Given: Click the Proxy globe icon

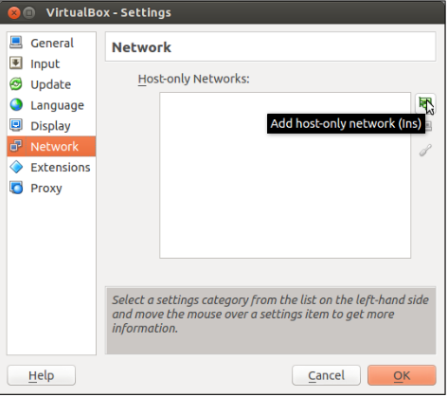Looking at the screenshot, I should [x=16, y=188].
